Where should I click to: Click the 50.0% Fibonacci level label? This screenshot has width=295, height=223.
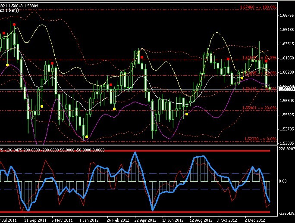pyautogui.click(x=260, y=73)
